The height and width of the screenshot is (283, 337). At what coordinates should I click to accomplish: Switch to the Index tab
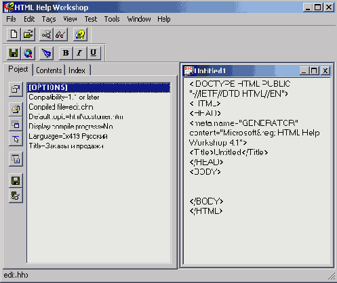pyautogui.click(x=77, y=70)
